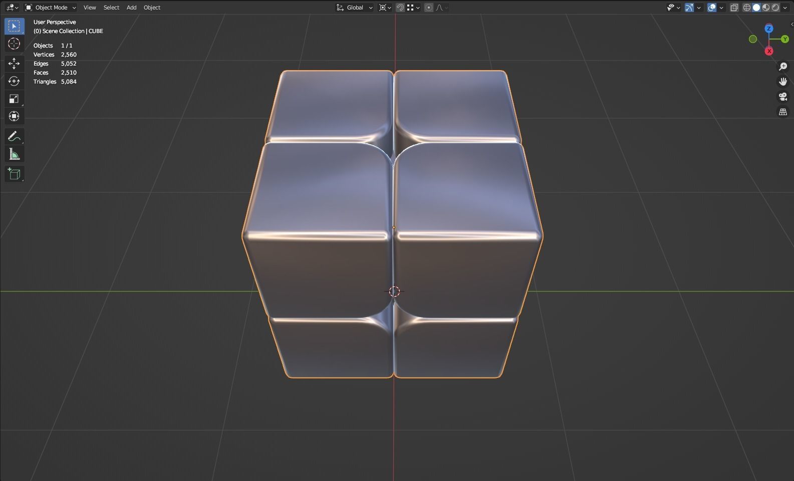The image size is (794, 481).
Task: Click the pan hand viewport icon
Action: tap(783, 82)
